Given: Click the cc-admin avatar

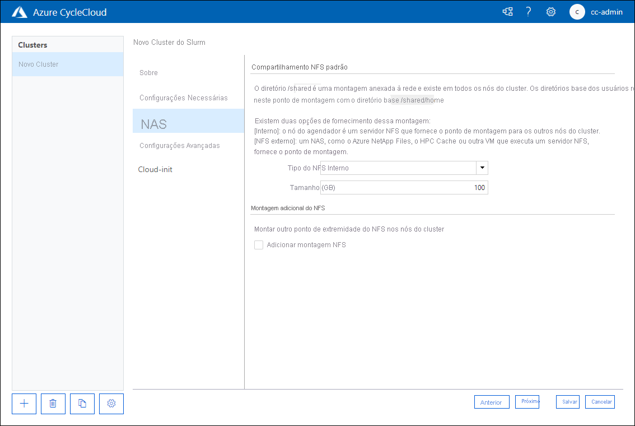Looking at the screenshot, I should click(577, 12).
